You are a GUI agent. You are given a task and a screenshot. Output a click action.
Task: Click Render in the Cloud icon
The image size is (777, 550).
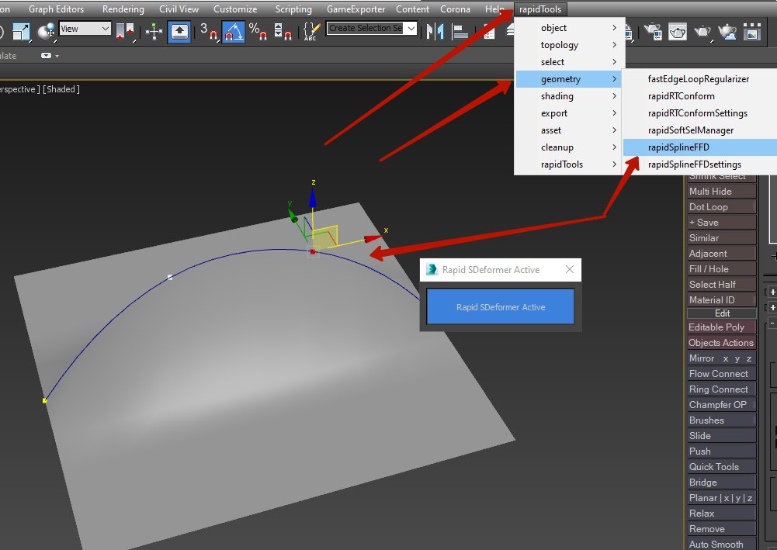727,32
